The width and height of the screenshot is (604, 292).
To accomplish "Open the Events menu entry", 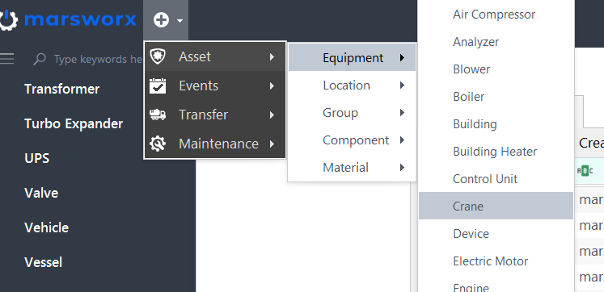I will pyautogui.click(x=215, y=86).
